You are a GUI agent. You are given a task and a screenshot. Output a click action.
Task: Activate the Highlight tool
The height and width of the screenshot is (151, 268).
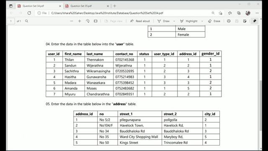[189, 21]
